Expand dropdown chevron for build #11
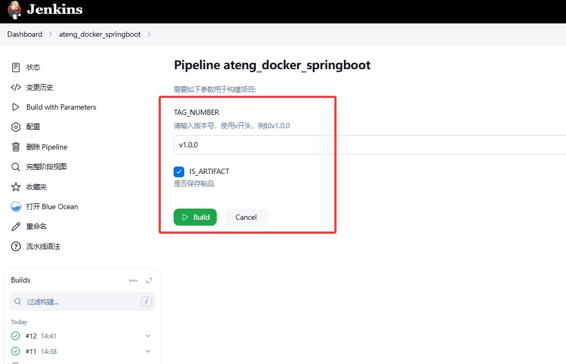566x364 pixels. [148, 351]
